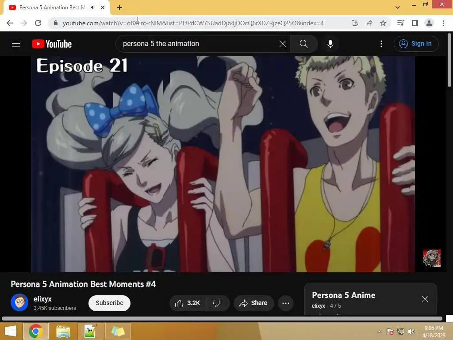Run search with magnifier button

pyautogui.click(x=303, y=44)
